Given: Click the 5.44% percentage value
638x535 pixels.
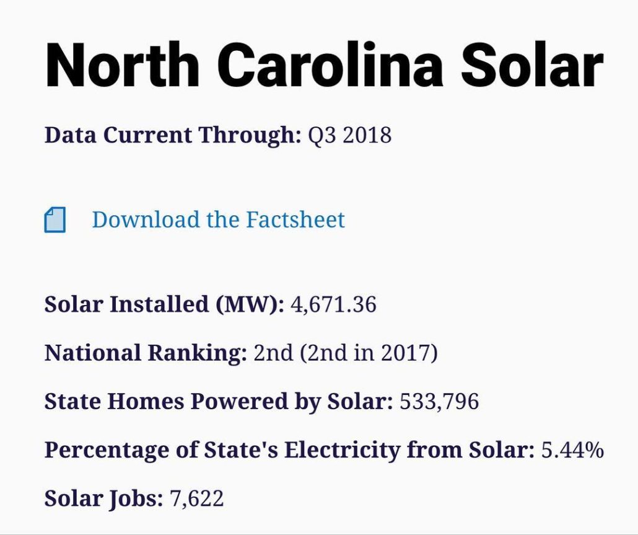Looking at the screenshot, I should [x=572, y=450].
